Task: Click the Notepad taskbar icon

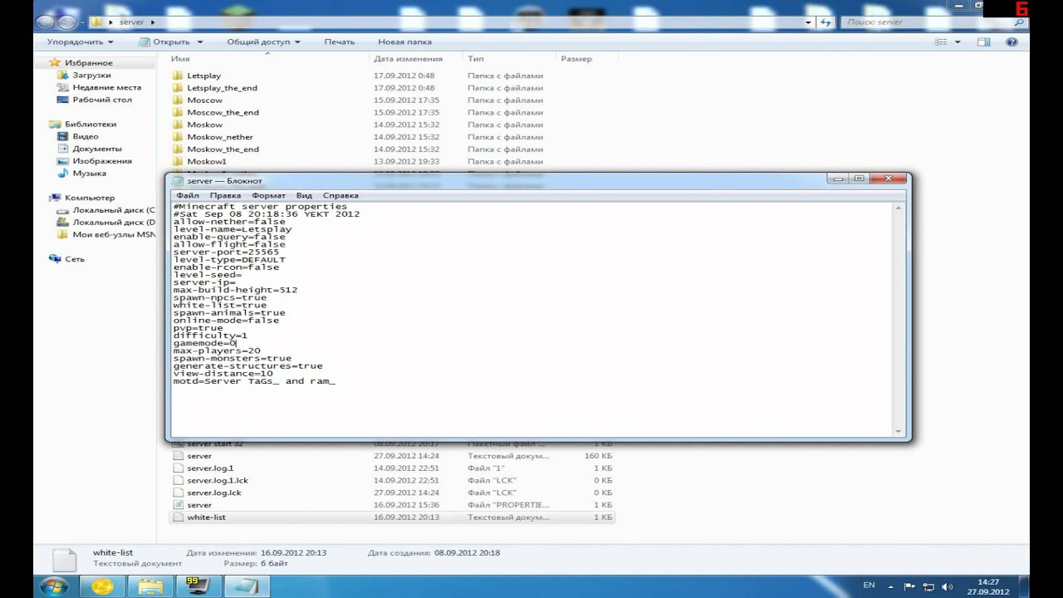Action: click(247, 586)
